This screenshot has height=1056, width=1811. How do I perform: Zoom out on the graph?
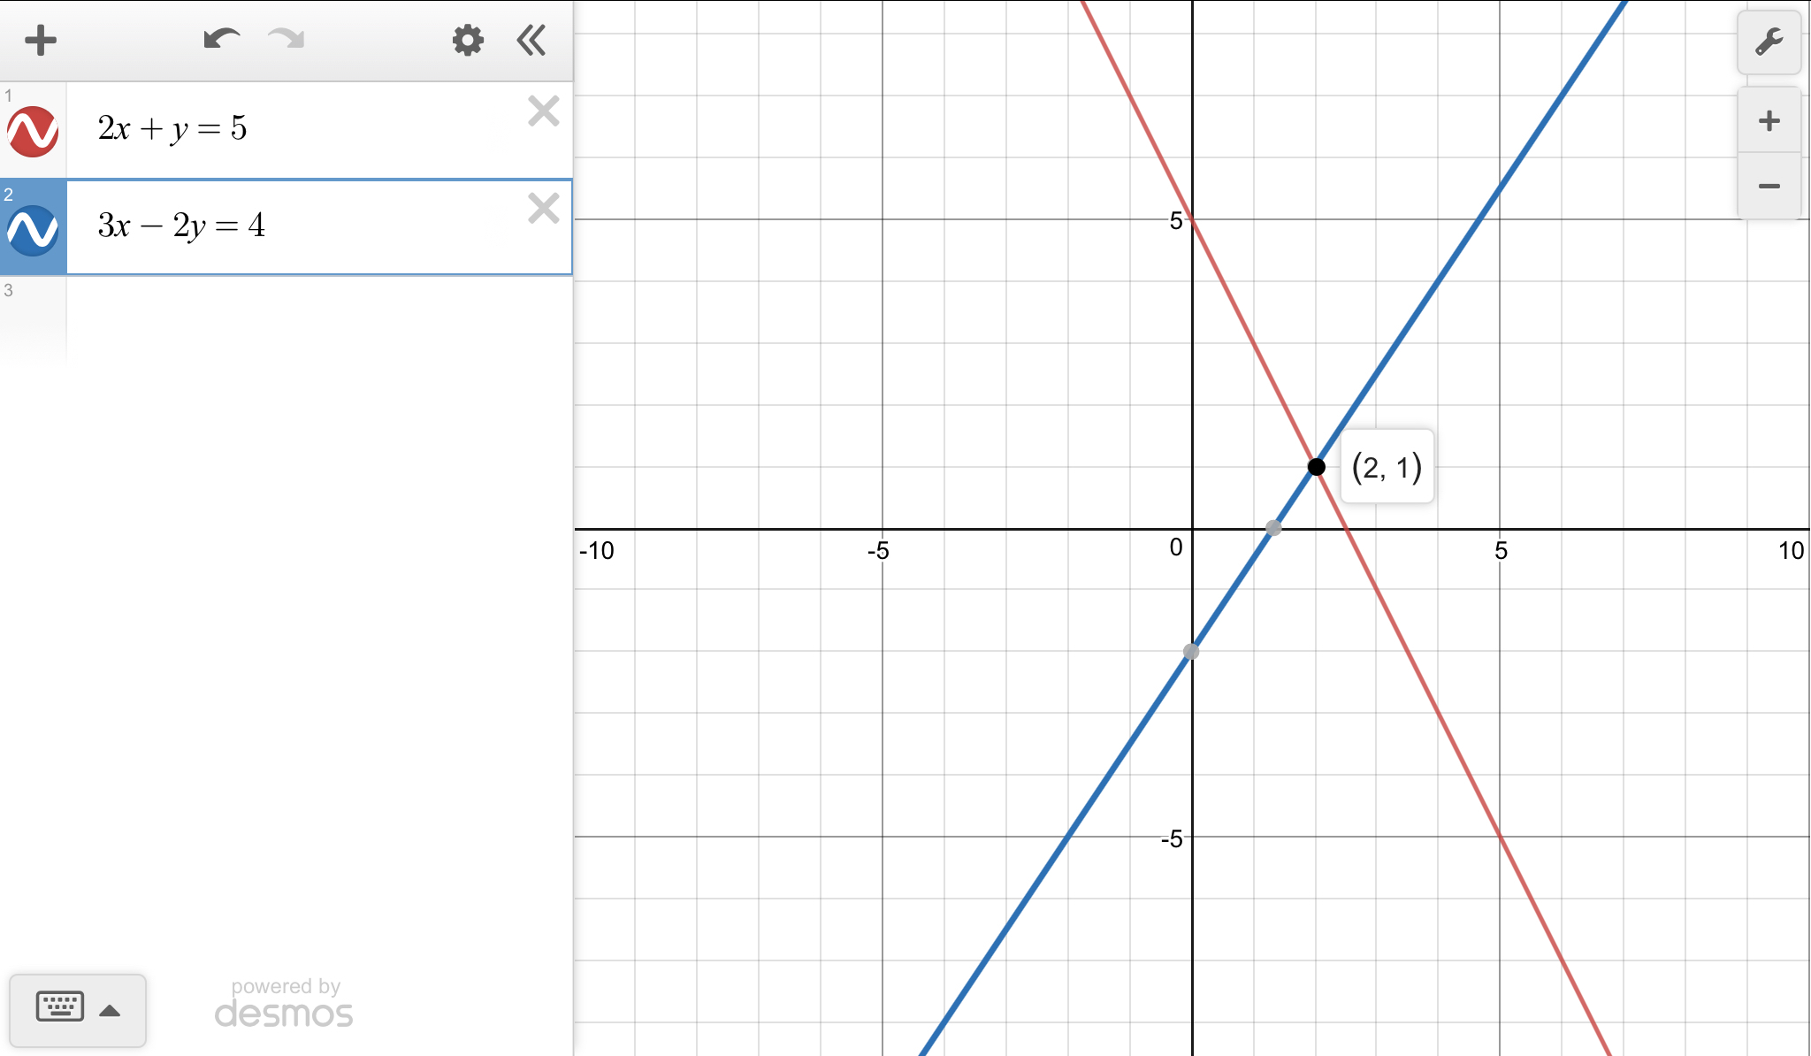click(x=1769, y=186)
